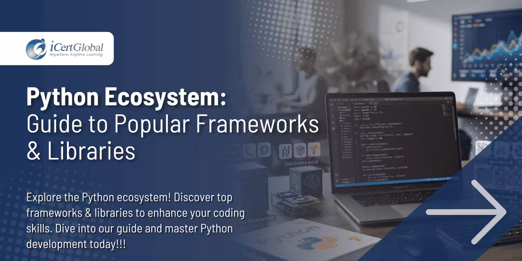
Task: Click the line 'Guide to Popular Frameworks'
Action: (x=173, y=124)
